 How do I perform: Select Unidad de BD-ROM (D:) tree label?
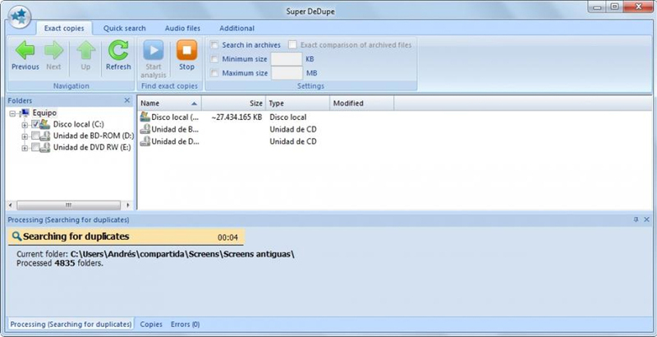tap(93, 136)
